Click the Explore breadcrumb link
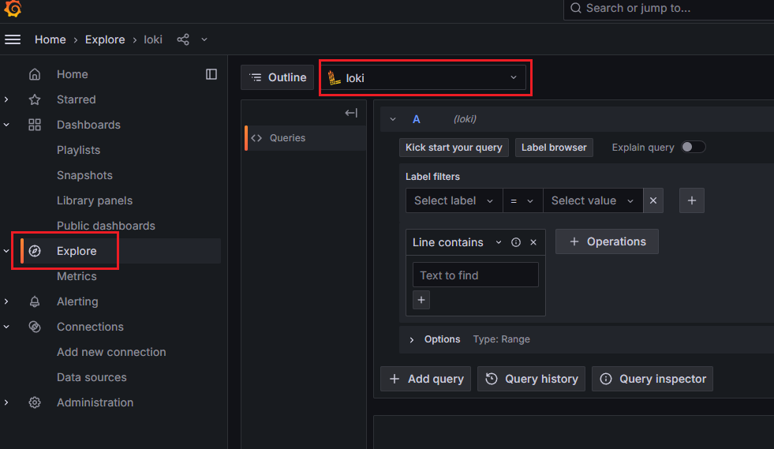This screenshot has height=449, width=774. tap(105, 39)
